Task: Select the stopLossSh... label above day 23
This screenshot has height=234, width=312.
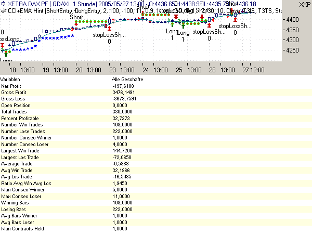Action: pos(109,35)
